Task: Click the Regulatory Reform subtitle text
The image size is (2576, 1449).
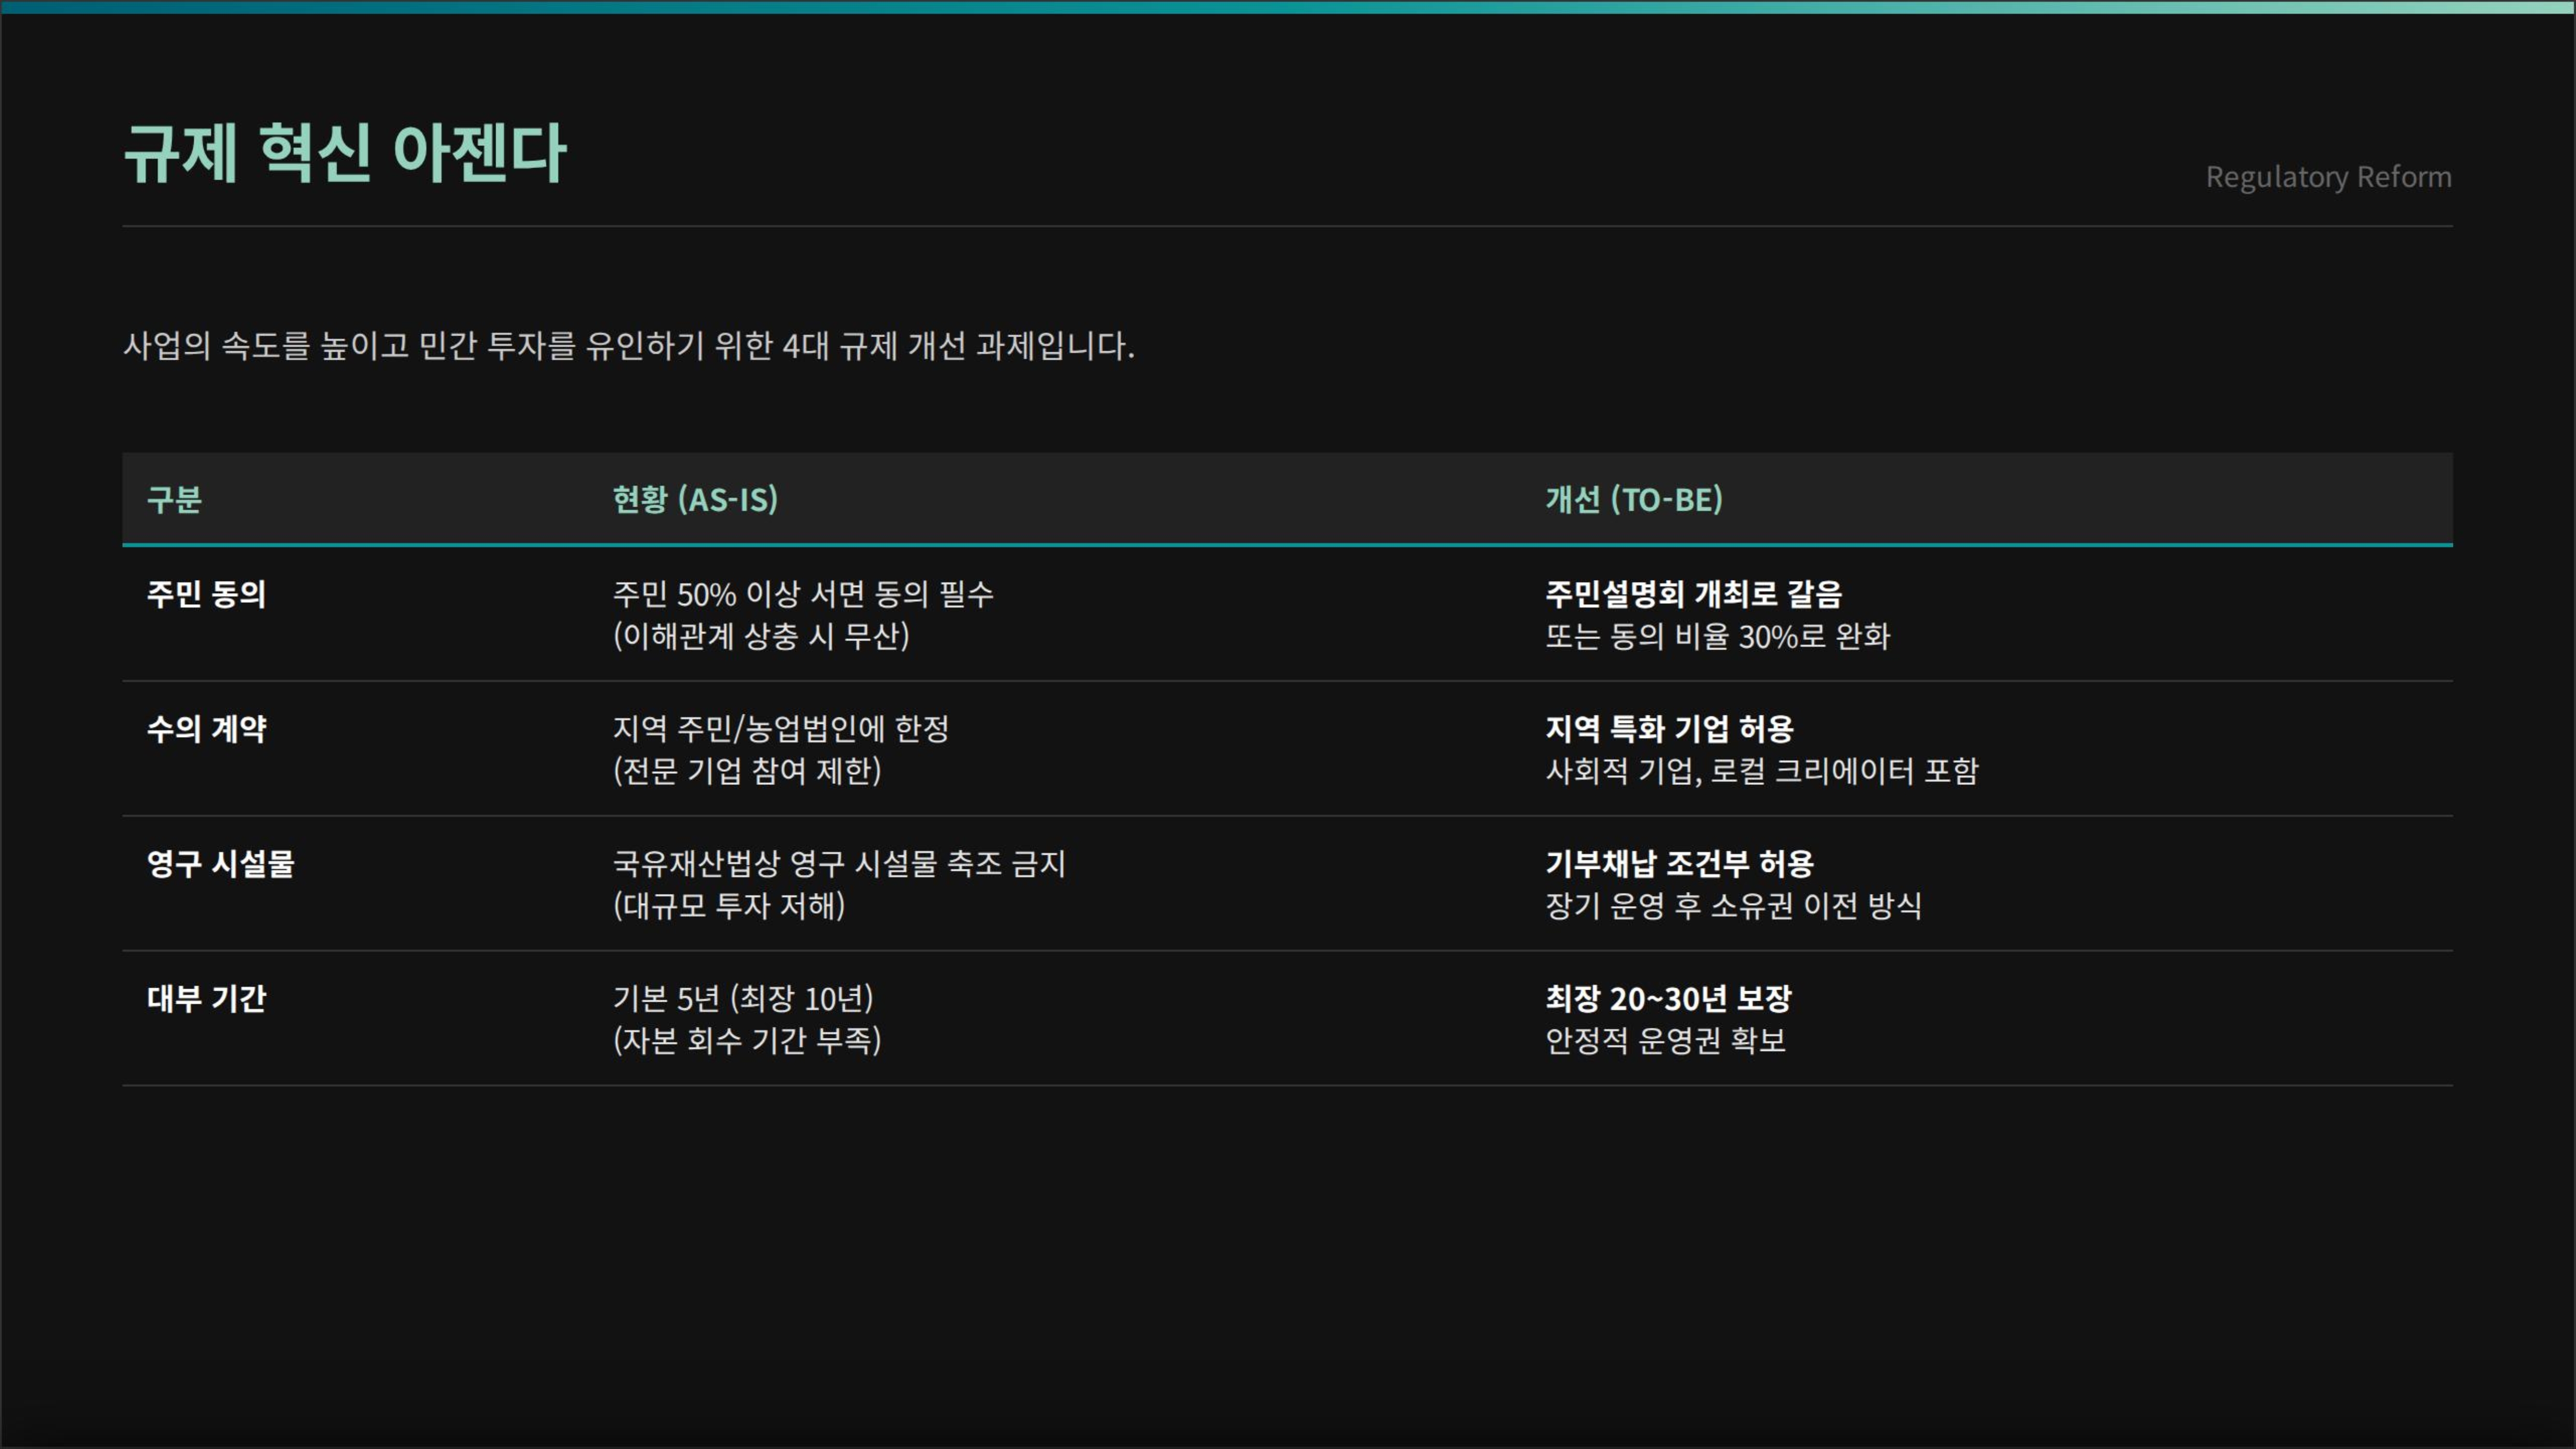Action: 2328,177
